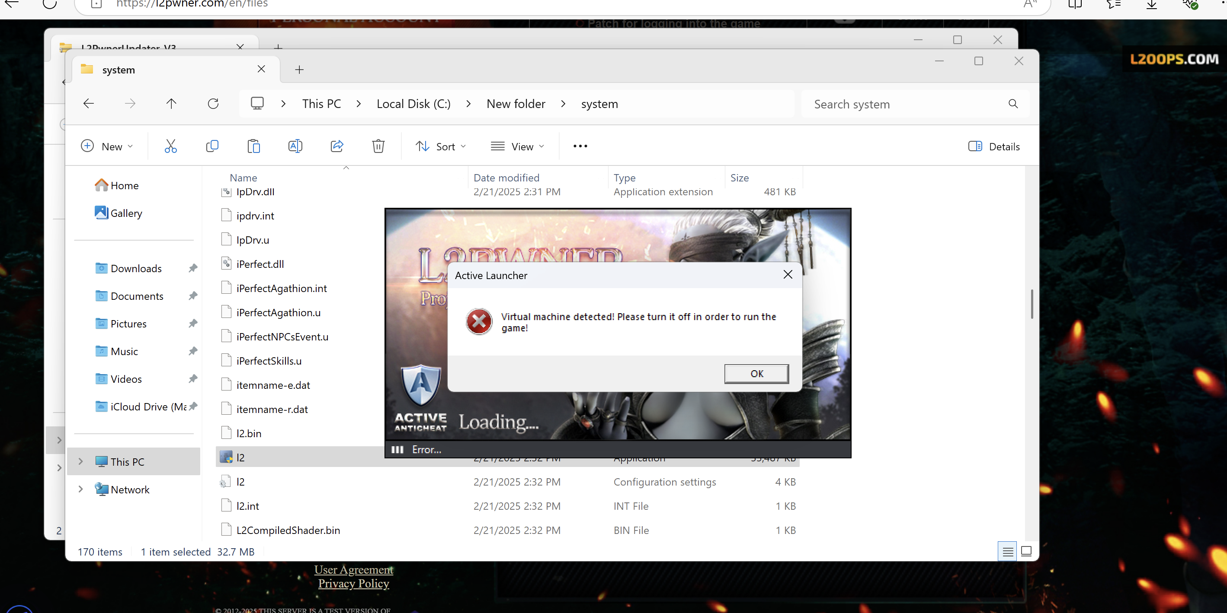
Task: Click the Up directory arrow
Action: [x=171, y=104]
